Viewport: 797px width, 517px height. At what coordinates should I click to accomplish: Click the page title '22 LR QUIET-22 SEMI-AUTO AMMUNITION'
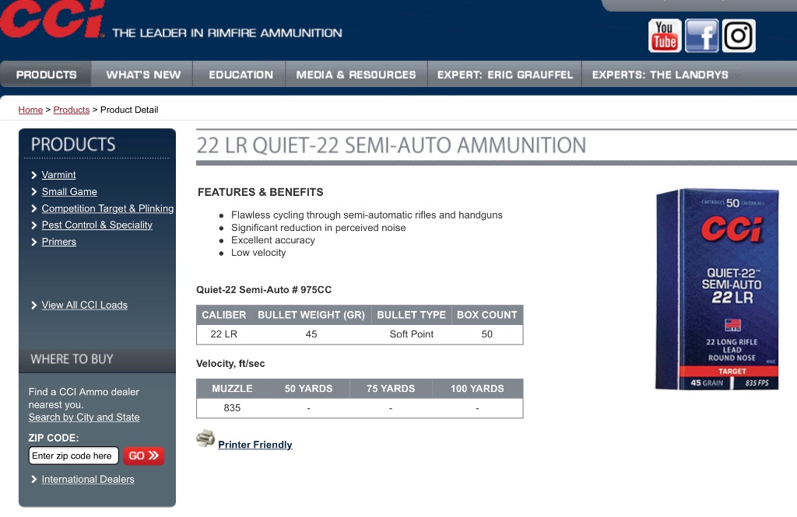click(x=391, y=145)
